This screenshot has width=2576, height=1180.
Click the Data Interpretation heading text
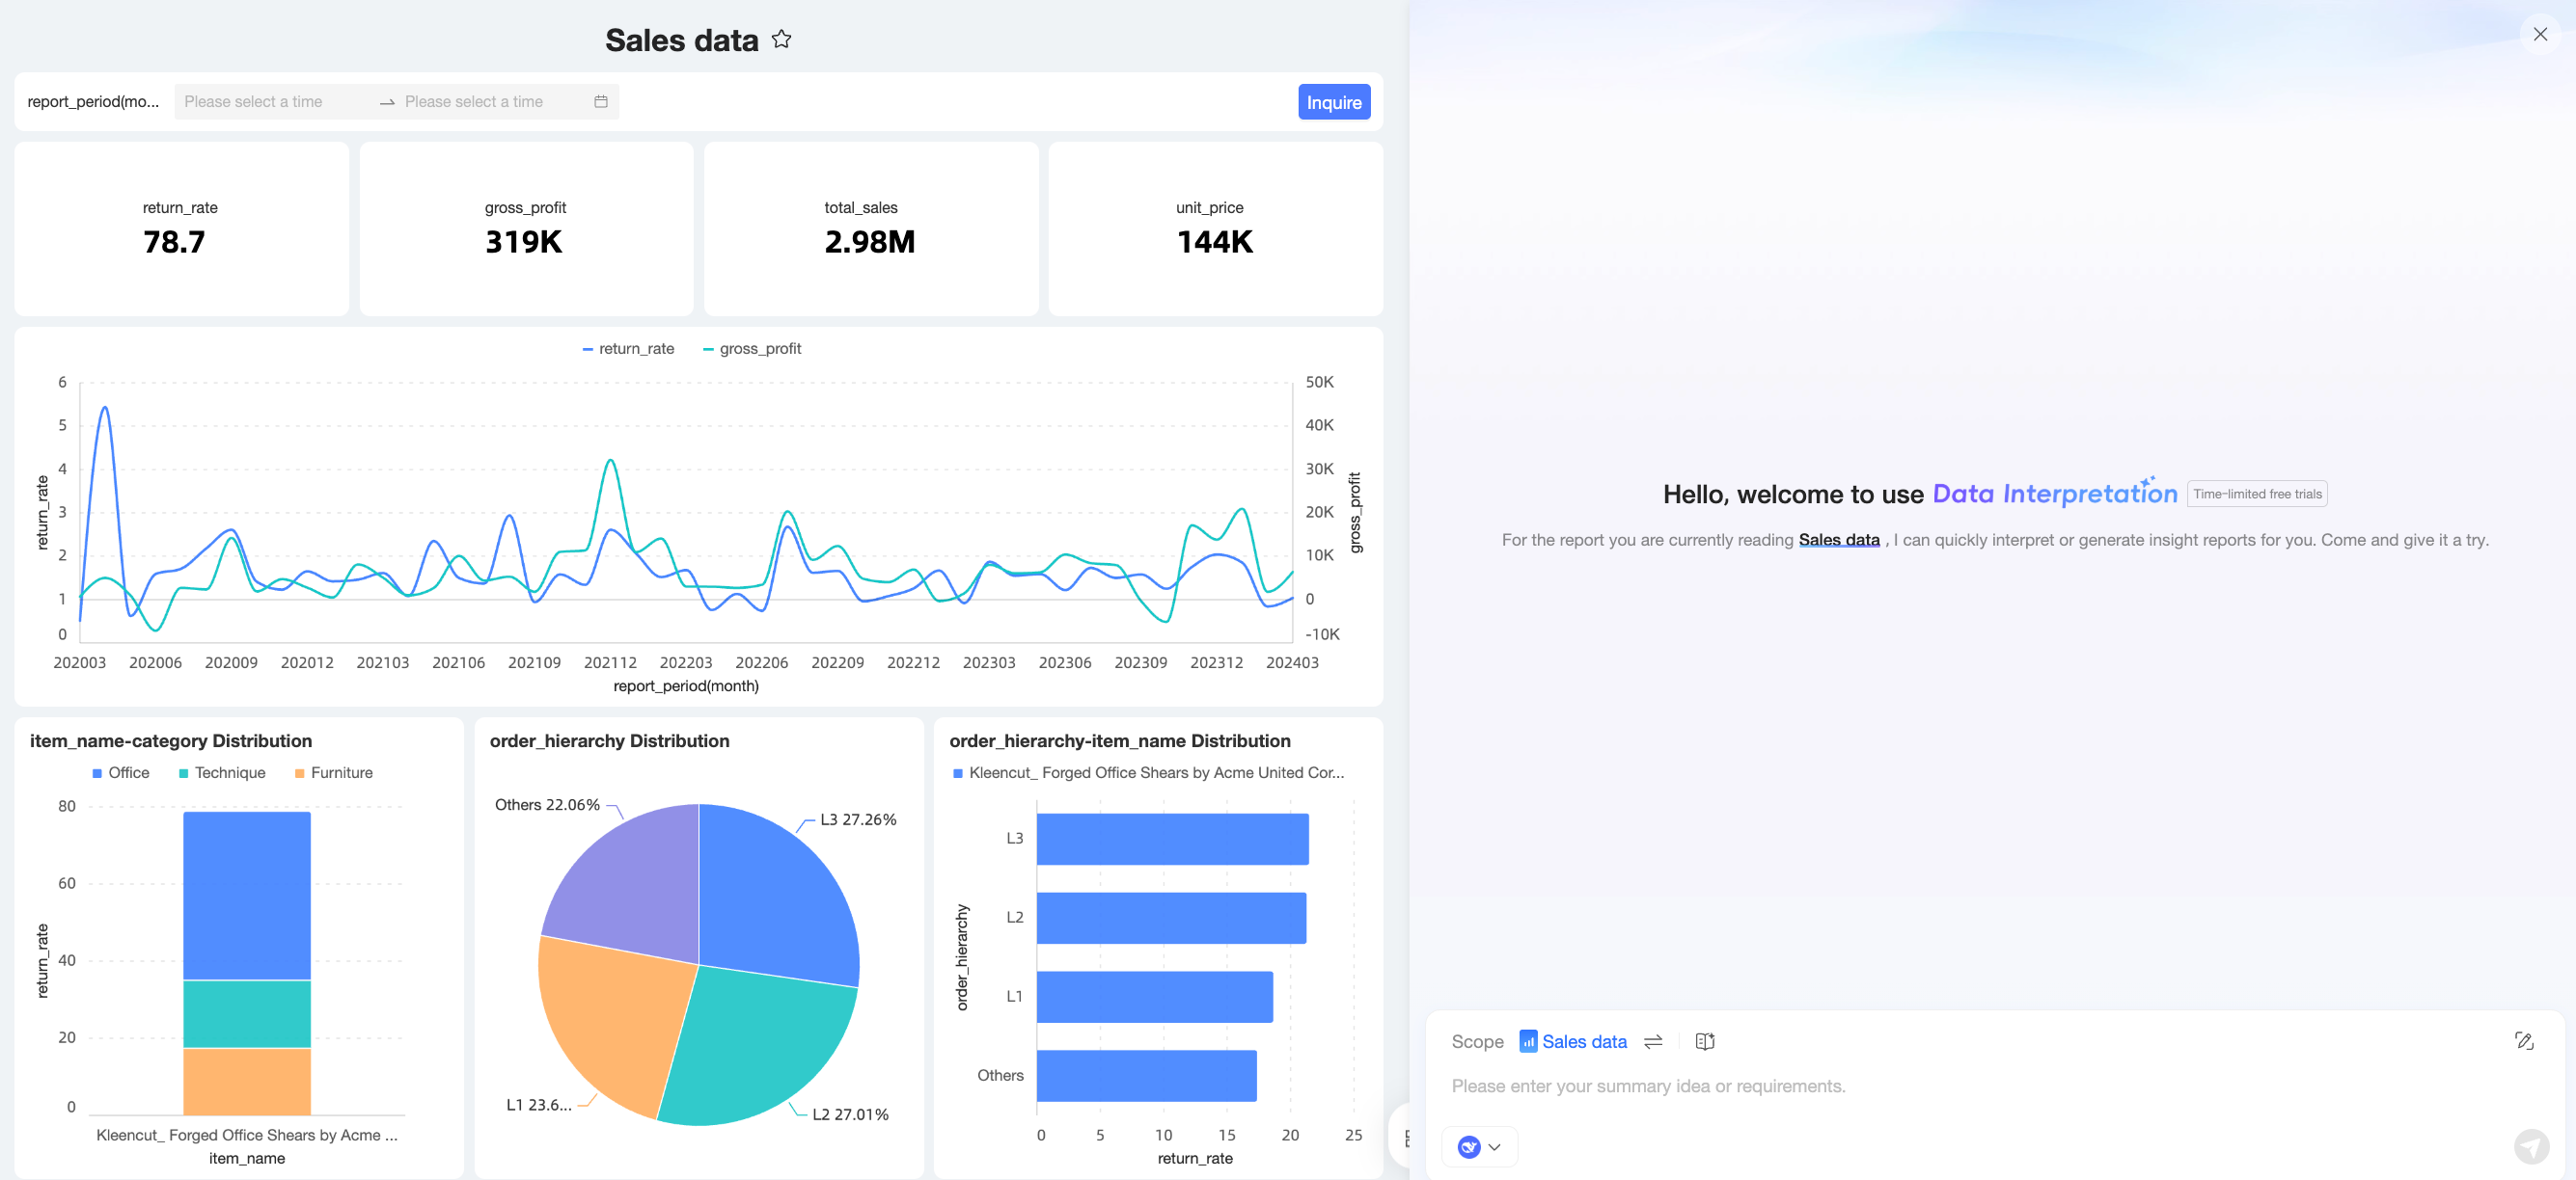[2054, 494]
